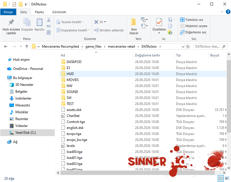Viewport: 231px width, 182px height.
Task: Click Yeniden adlandır in the ribbon
Action: pos(109,30)
